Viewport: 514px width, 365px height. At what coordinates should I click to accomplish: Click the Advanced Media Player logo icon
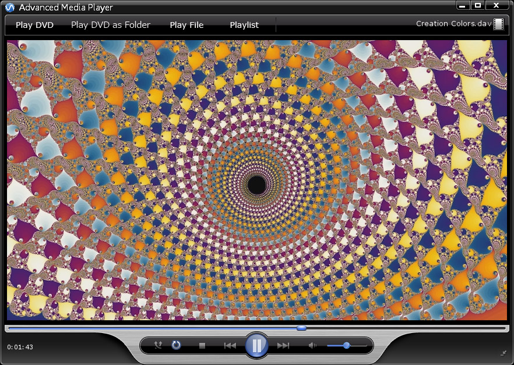coord(9,8)
